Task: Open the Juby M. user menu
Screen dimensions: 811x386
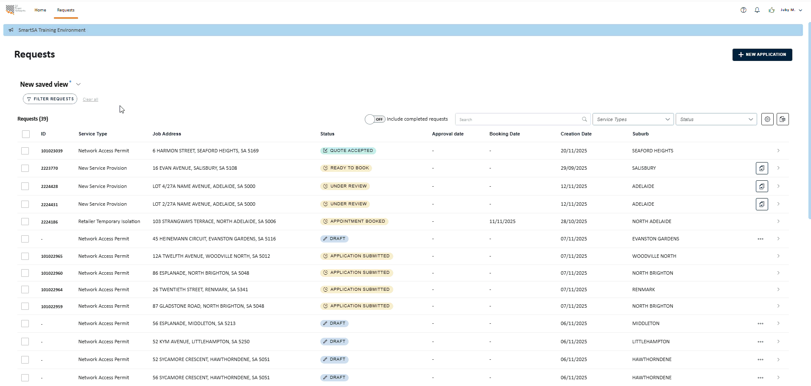Action: (791, 10)
